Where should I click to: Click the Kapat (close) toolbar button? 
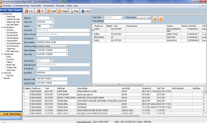point(86,11)
